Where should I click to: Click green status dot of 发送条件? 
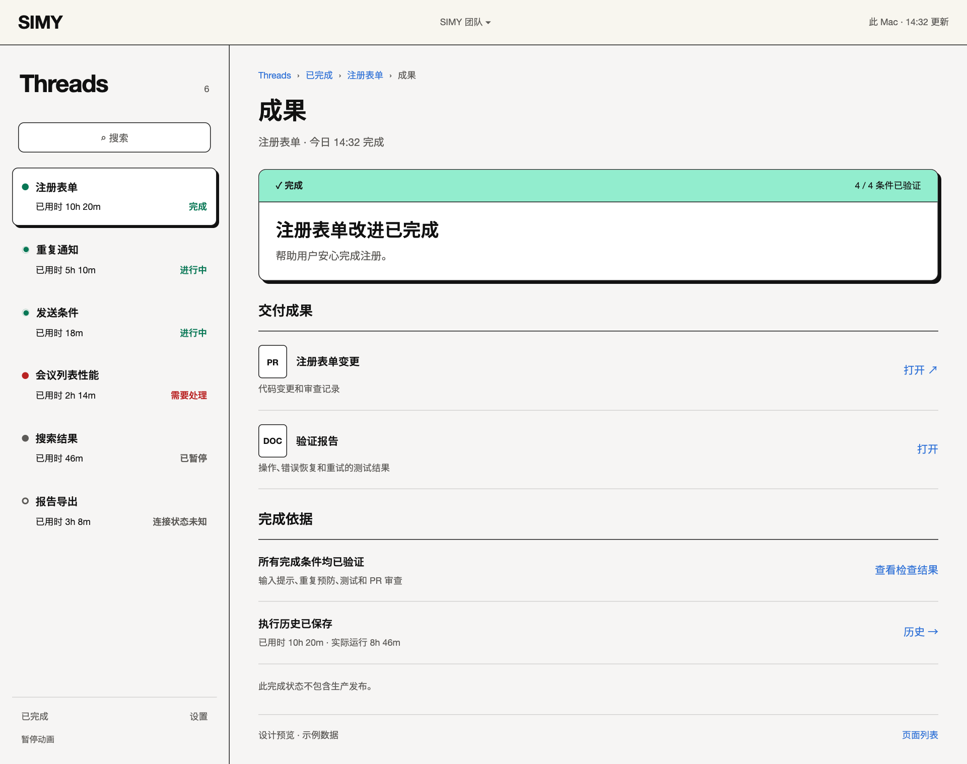click(x=26, y=313)
